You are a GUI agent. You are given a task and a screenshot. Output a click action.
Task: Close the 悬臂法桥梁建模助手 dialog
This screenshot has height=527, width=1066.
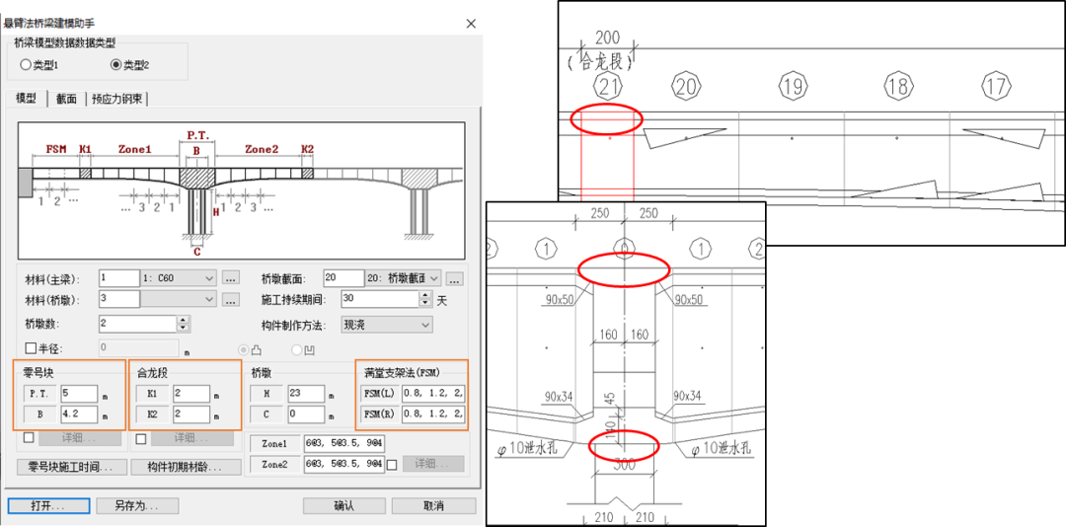click(x=471, y=23)
